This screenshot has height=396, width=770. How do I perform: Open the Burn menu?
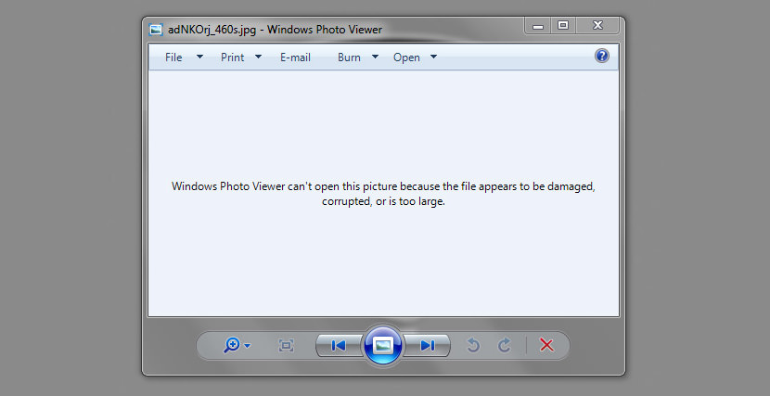[349, 57]
